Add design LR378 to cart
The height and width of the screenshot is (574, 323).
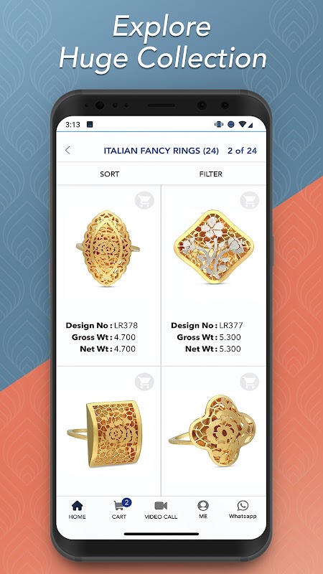[144, 200]
